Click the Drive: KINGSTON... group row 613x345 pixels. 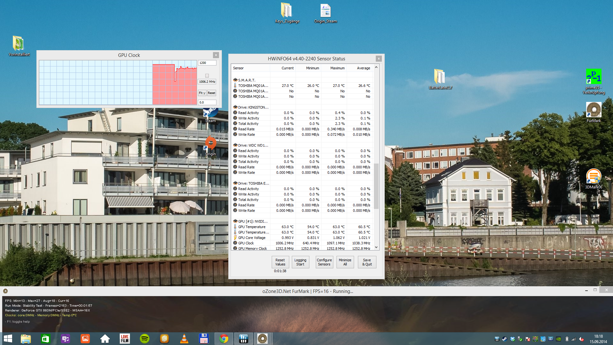point(253,107)
